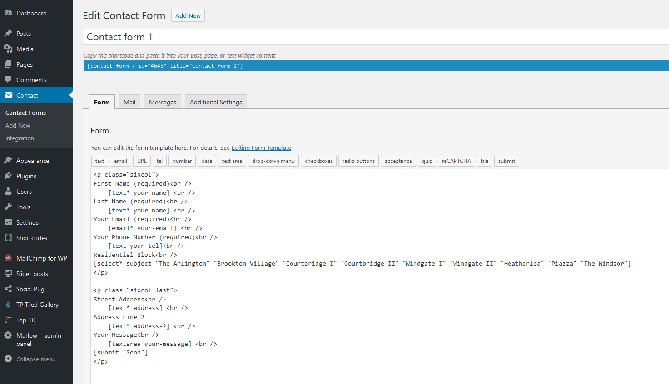
Task: Open the Editing Form Template link
Action: (x=261, y=148)
